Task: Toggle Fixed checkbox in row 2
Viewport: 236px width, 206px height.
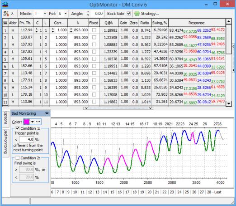Action: [x=94, y=37]
